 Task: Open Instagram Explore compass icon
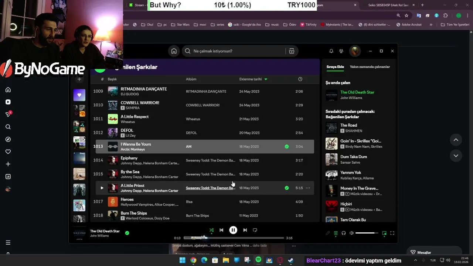(8, 139)
